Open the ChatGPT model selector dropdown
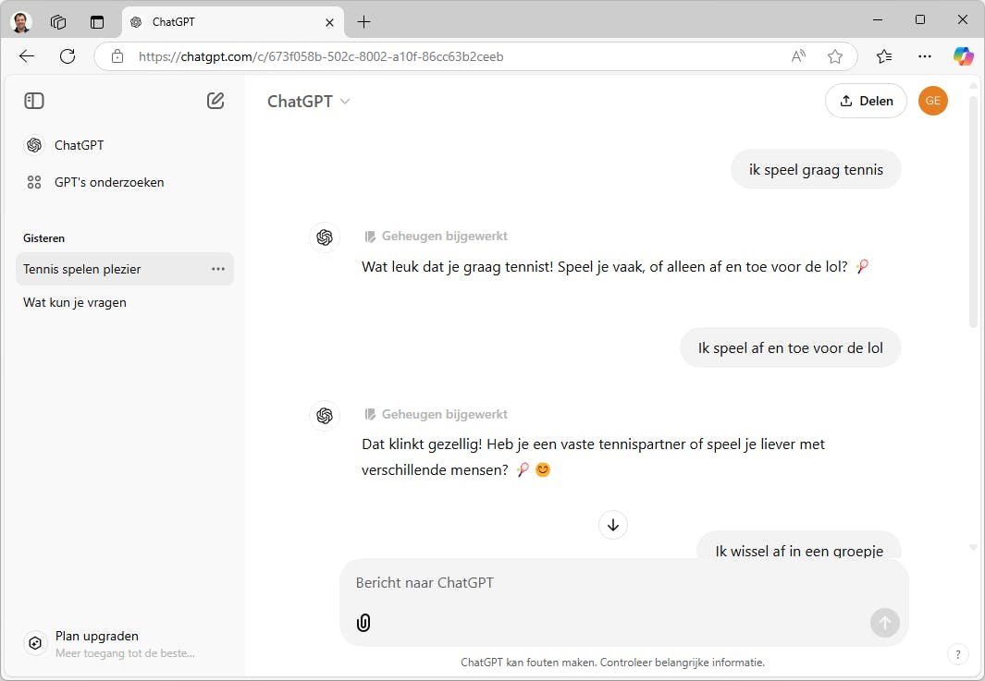This screenshot has height=681, width=985. click(309, 102)
